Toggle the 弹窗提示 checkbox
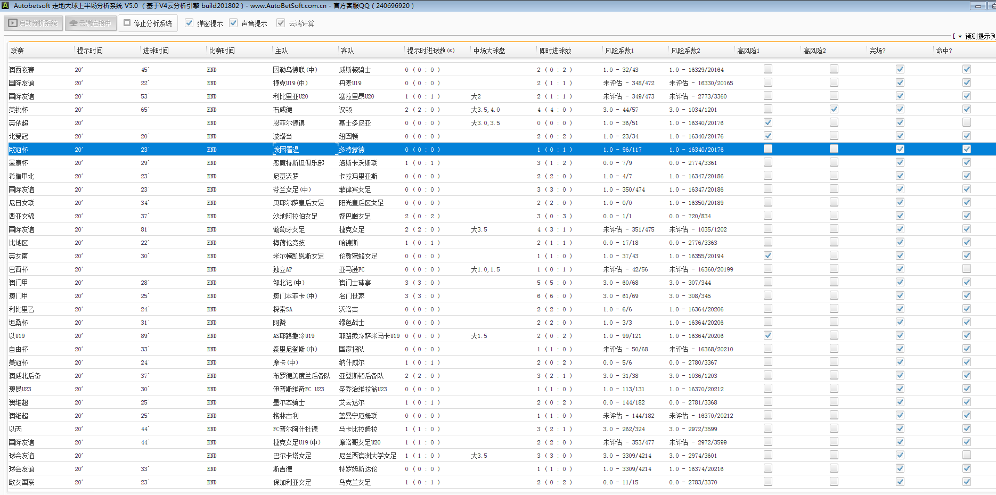This screenshot has height=495, width=996. pyautogui.click(x=189, y=23)
